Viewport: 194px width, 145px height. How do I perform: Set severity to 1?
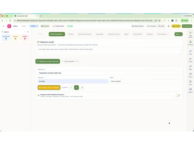(x=71, y=87)
